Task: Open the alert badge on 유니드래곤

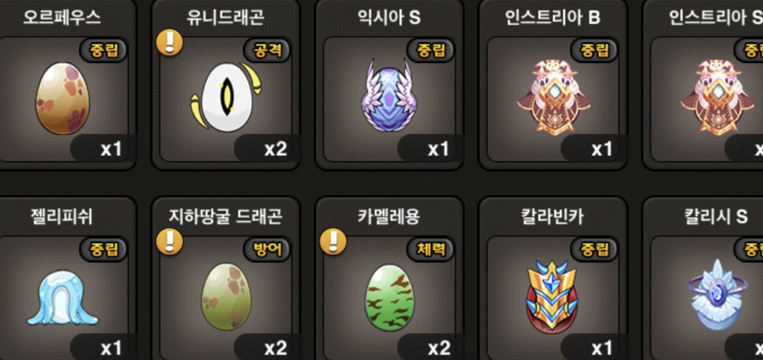Action: pos(169,43)
